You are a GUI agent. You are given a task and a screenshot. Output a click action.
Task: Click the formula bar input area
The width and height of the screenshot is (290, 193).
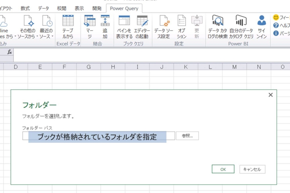tap(152, 55)
